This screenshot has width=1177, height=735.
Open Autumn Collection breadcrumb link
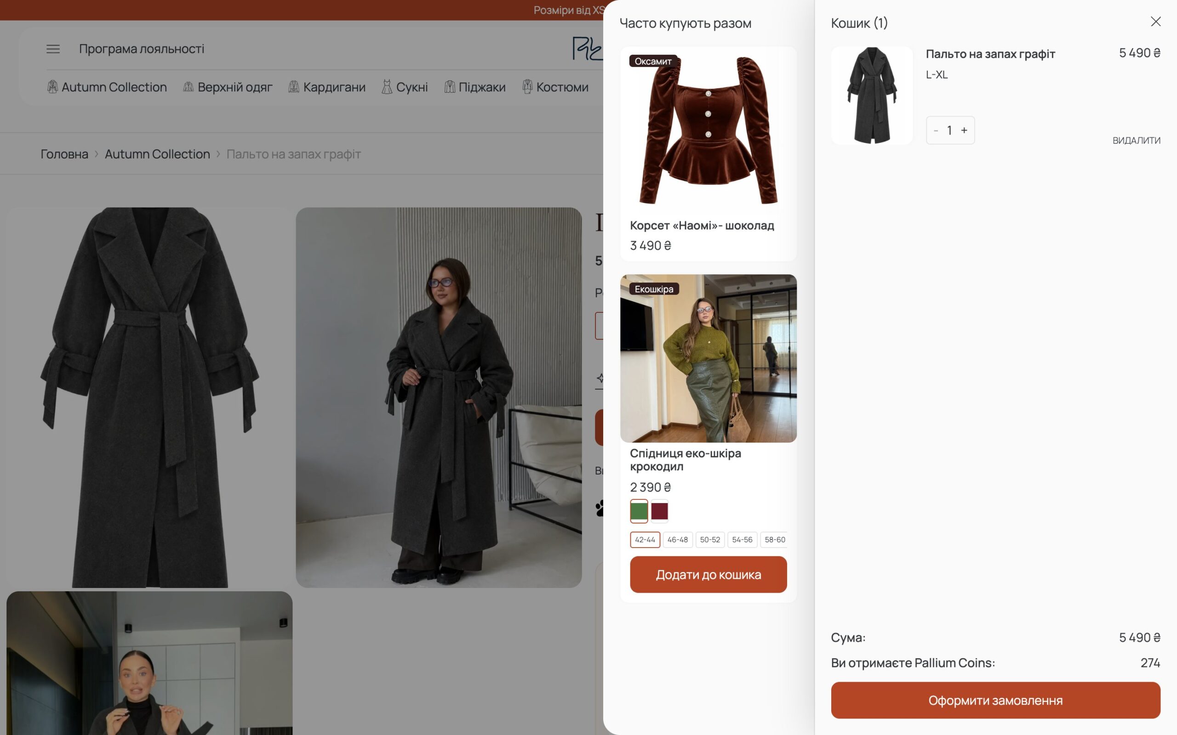[x=157, y=154]
